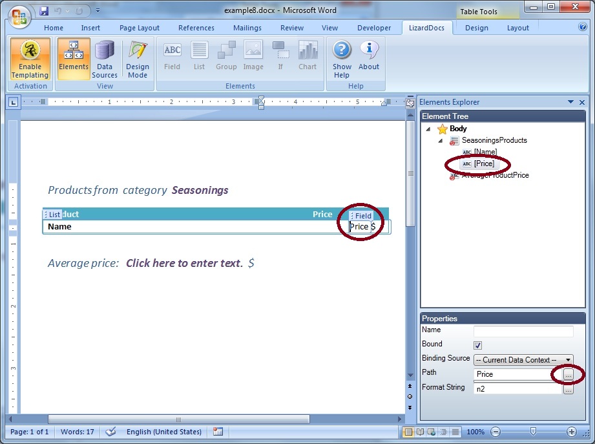Screen dimensions: 595x444
Task: Open the Home ribbon tab
Action: (x=54, y=28)
